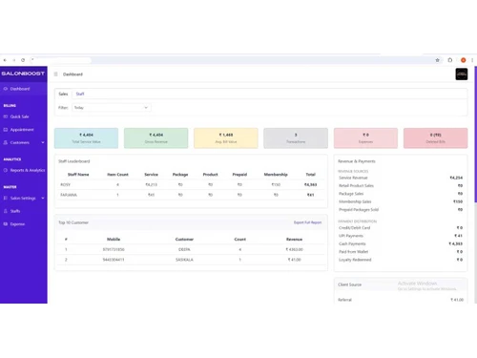
Task: Click the Service Revenue line
Action: tap(401, 178)
